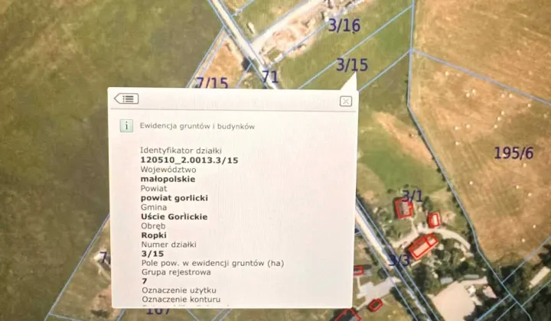Click the large red-outlined building near 3/3
This screenshot has width=551, height=321.
click(x=423, y=246)
